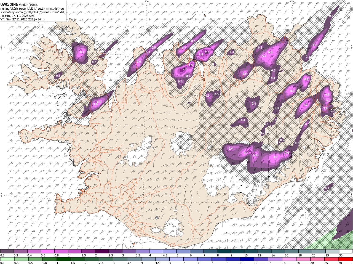Viewport: 353px width, 265px height.
Task: Click the 0.9 snowfall value on the map
Action: coord(306,79)
